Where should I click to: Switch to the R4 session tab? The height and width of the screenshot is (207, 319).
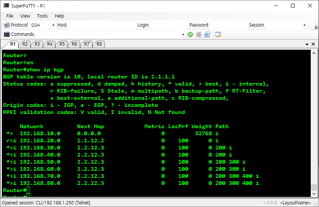coord(50,44)
